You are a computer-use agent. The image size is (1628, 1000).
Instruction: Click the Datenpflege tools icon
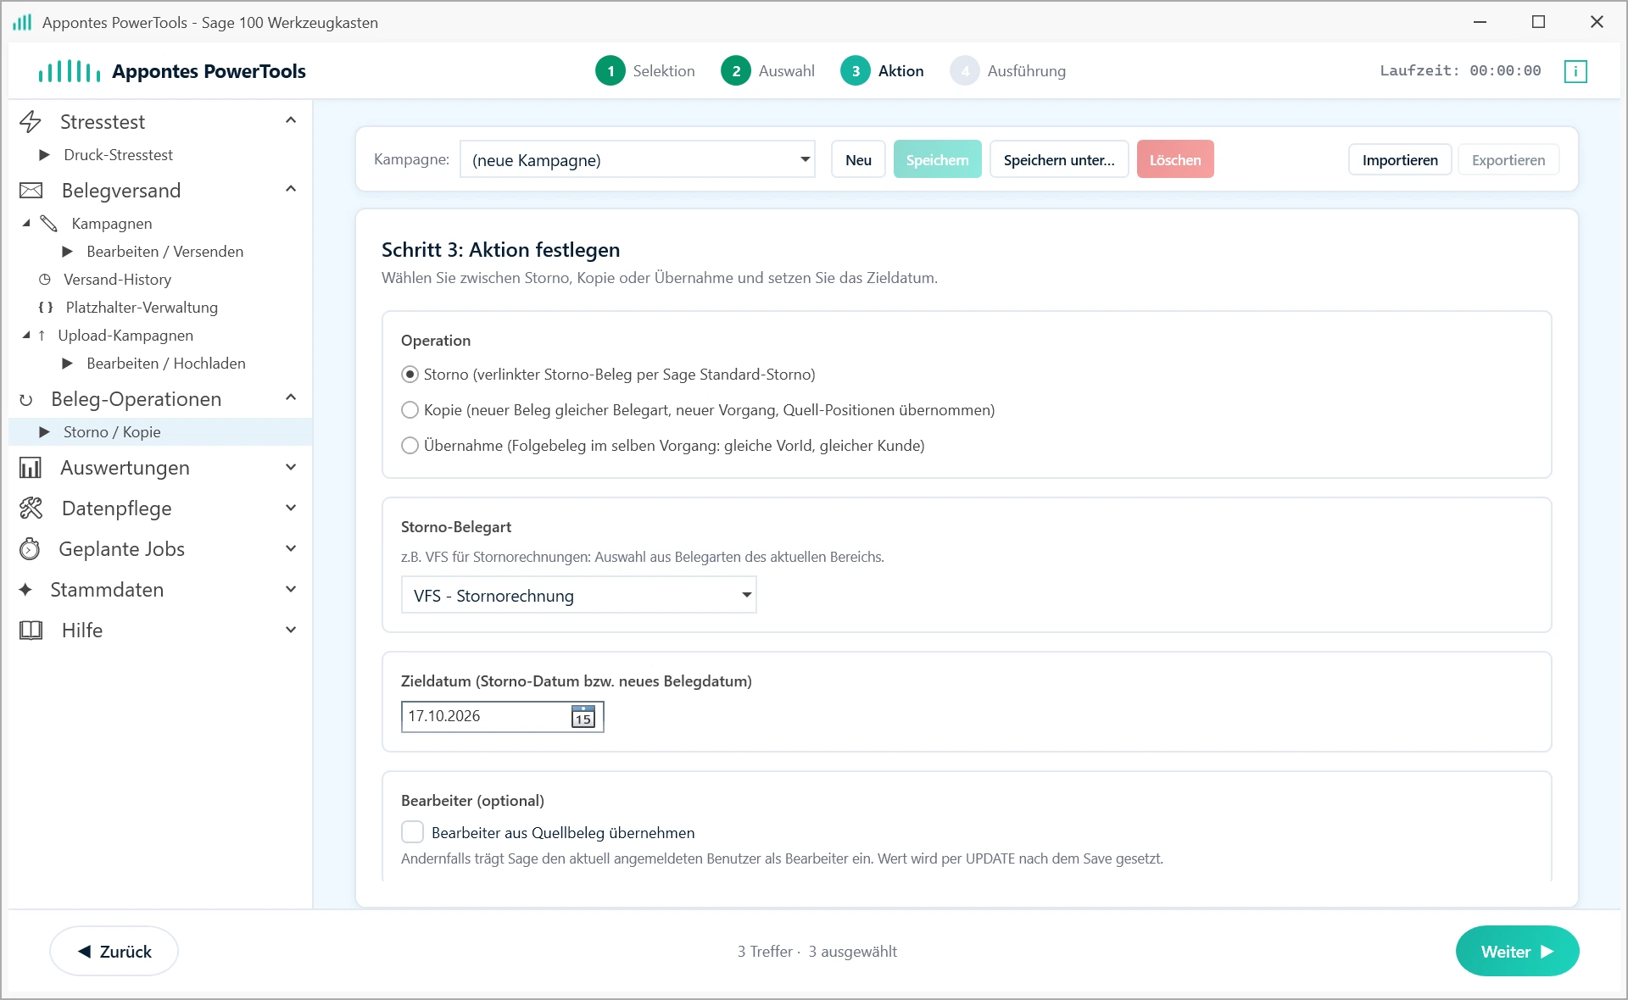[x=31, y=508]
